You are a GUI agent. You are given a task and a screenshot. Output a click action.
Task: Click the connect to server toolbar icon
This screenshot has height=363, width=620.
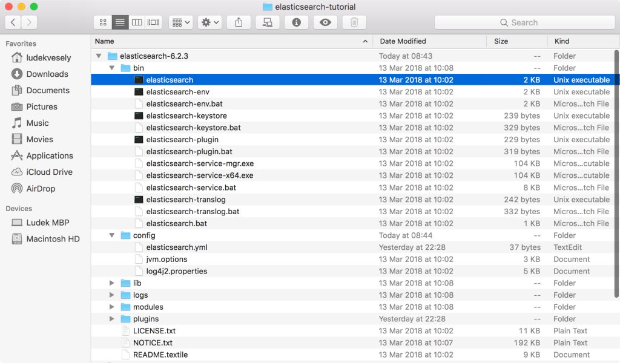click(268, 22)
